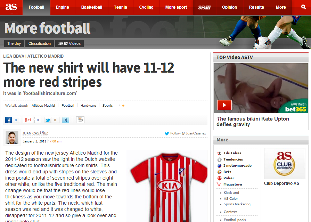Image resolution: width=311 pixels, height=222 pixels.
Task: Select the Classification tab
Action: pyautogui.click(x=40, y=44)
